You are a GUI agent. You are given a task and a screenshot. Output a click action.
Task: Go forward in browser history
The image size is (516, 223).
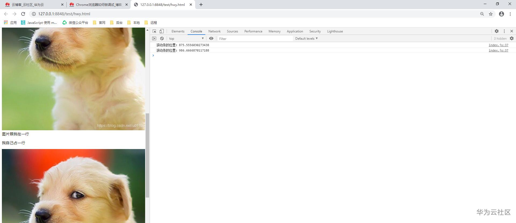(15, 14)
